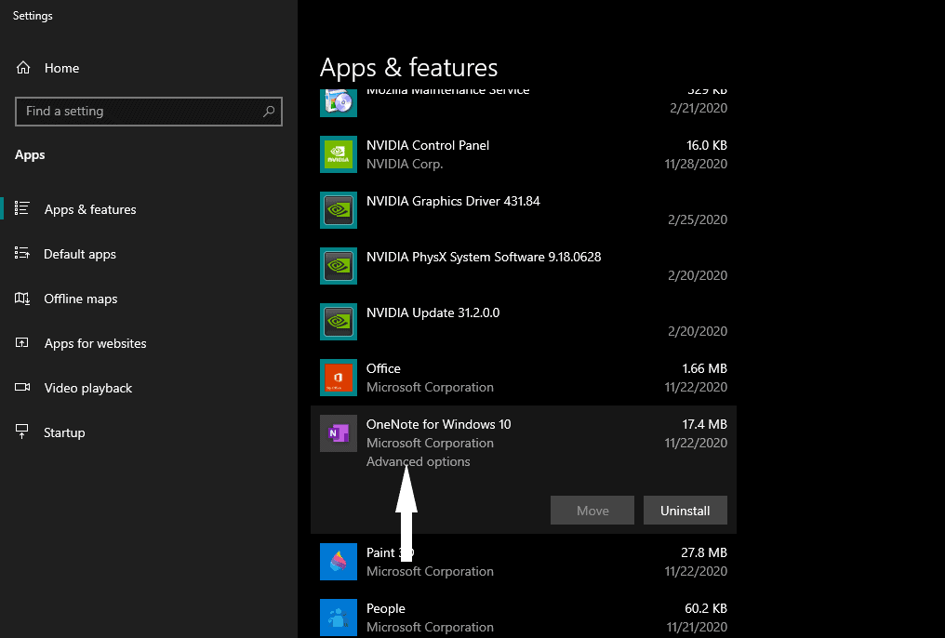This screenshot has width=945, height=638.
Task: Select NVIDIA Graphics Driver 431.84 entry
Action: (x=453, y=201)
